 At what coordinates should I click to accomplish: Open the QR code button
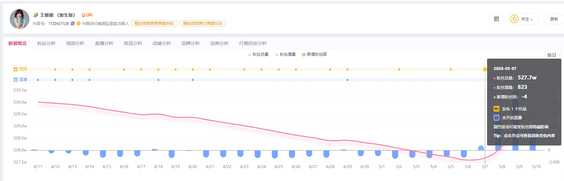[496, 19]
